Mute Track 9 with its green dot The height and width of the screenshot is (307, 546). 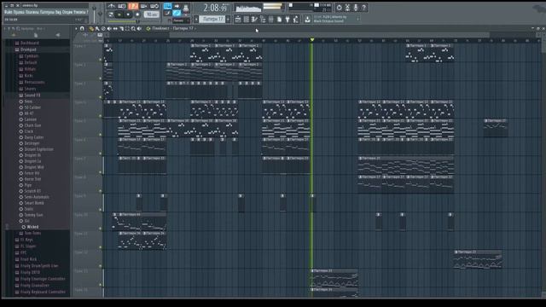tap(101, 210)
